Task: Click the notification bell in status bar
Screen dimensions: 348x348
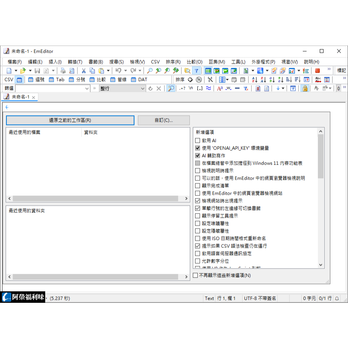Action: coord(337,299)
